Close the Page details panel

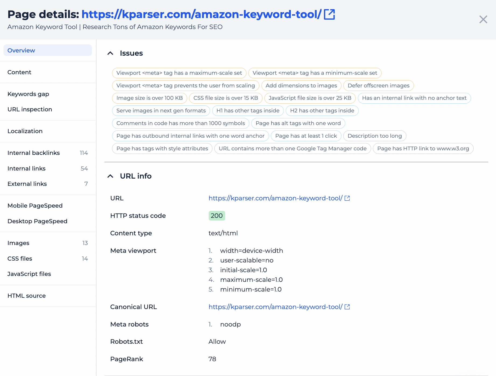(483, 19)
